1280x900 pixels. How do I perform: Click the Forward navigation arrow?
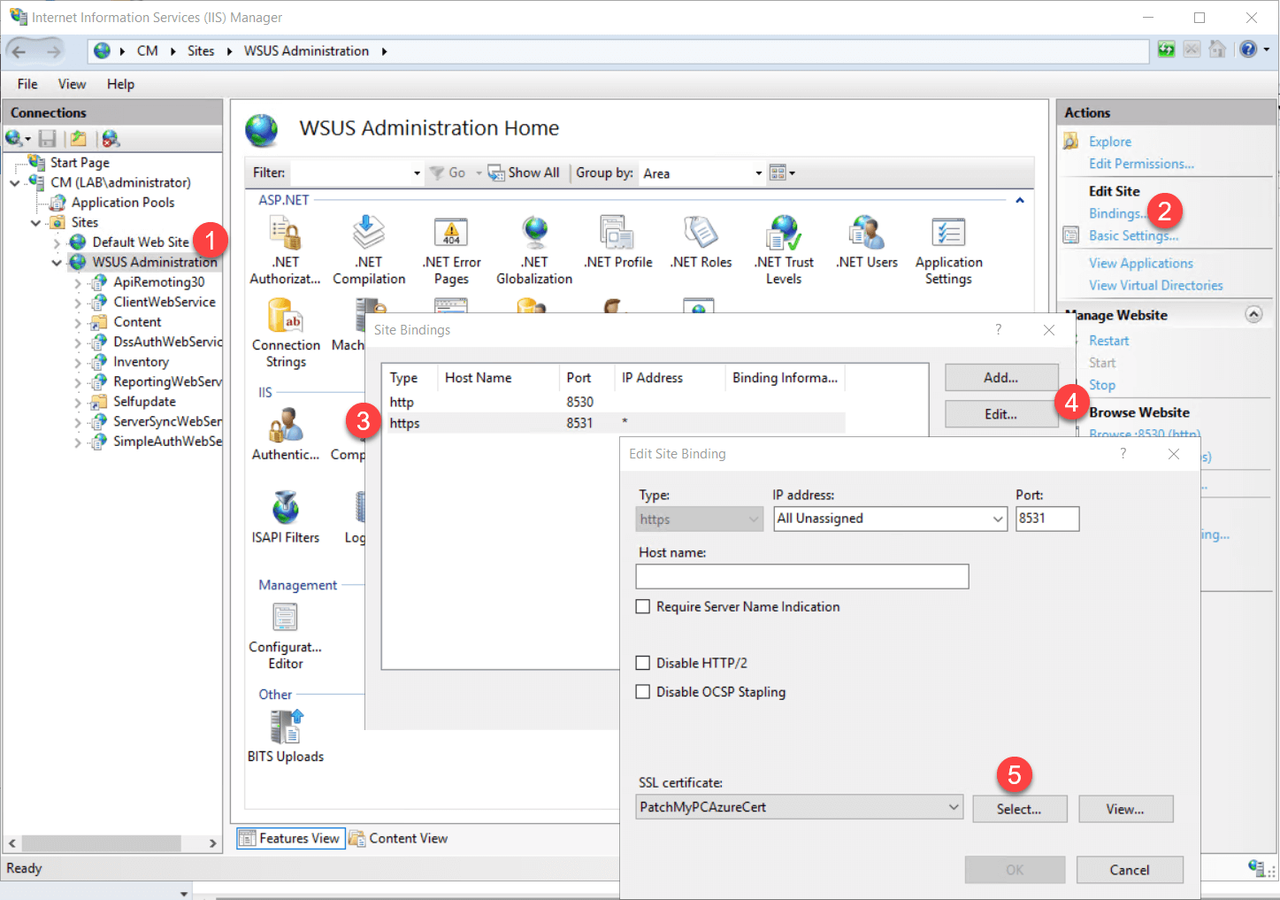pos(54,51)
